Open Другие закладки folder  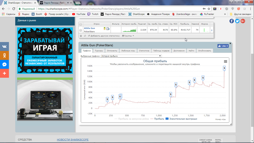point(241,14)
